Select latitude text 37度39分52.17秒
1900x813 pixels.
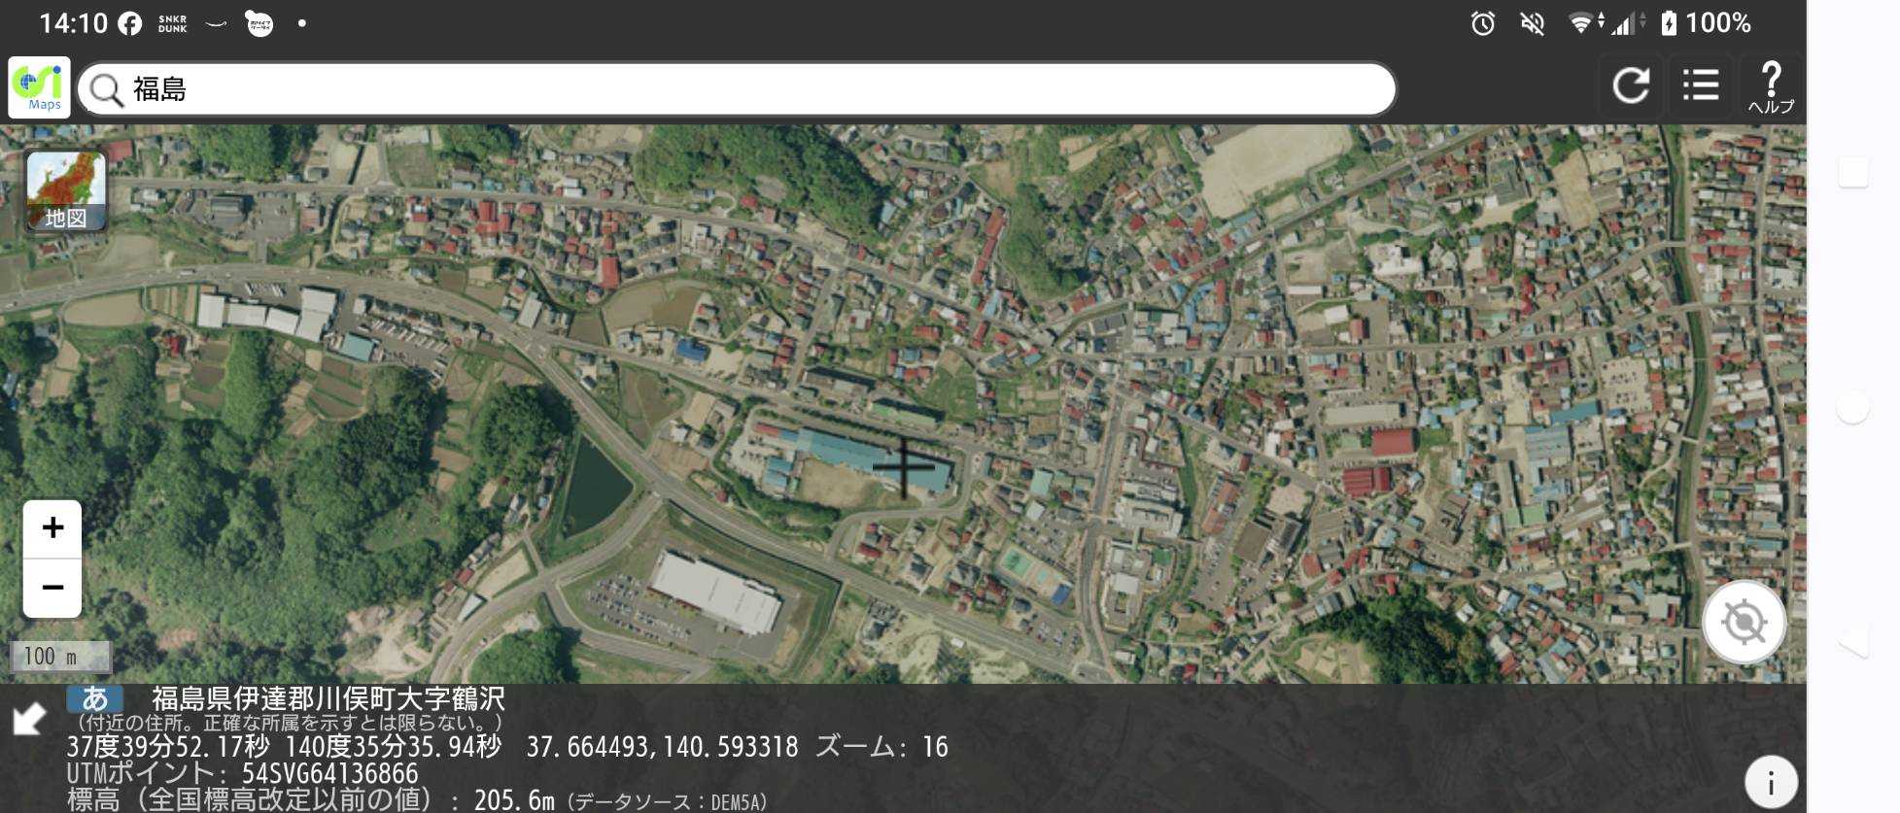tap(168, 746)
